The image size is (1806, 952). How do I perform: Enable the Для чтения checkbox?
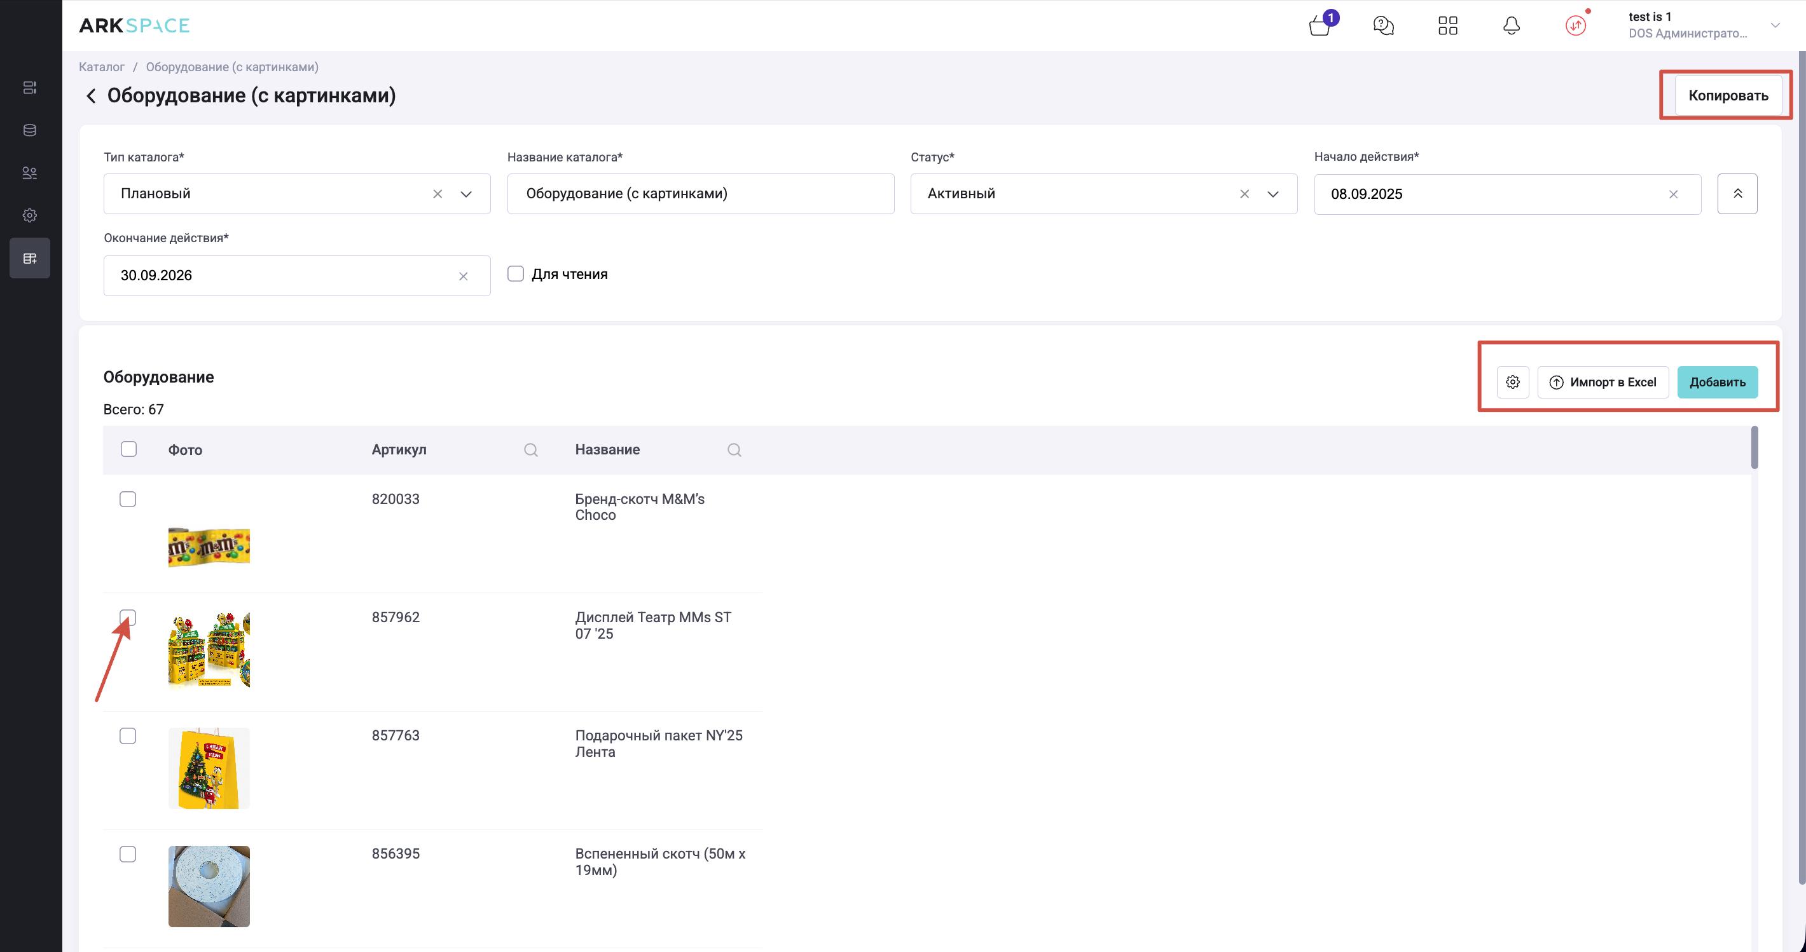coord(515,274)
